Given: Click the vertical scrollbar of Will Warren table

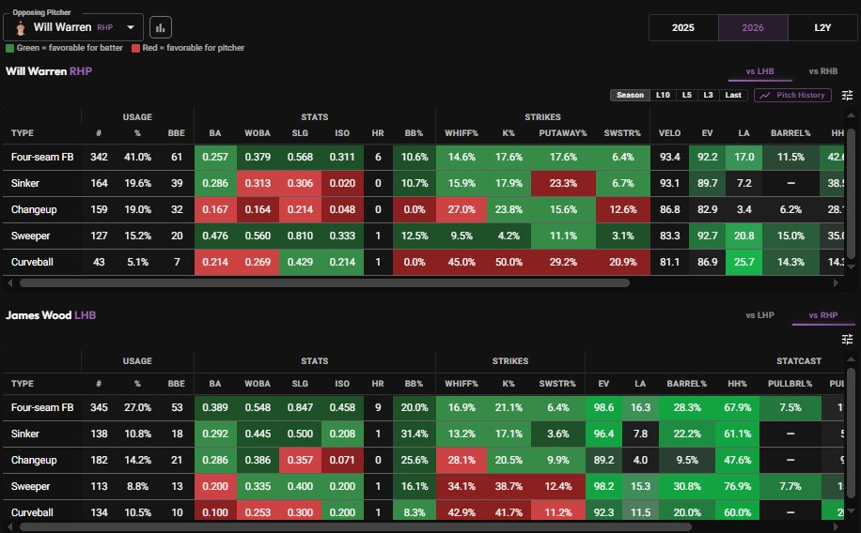Looking at the screenshot, I should point(851,193).
